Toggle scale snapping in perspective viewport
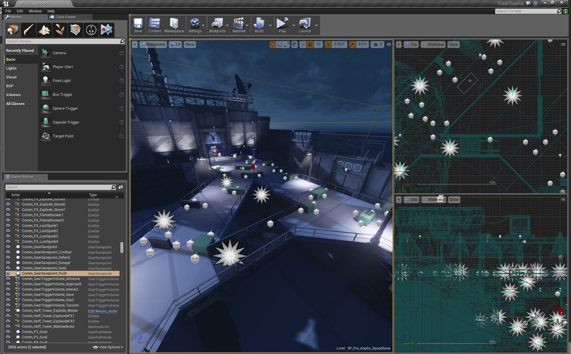The width and height of the screenshot is (571, 354). point(352,44)
